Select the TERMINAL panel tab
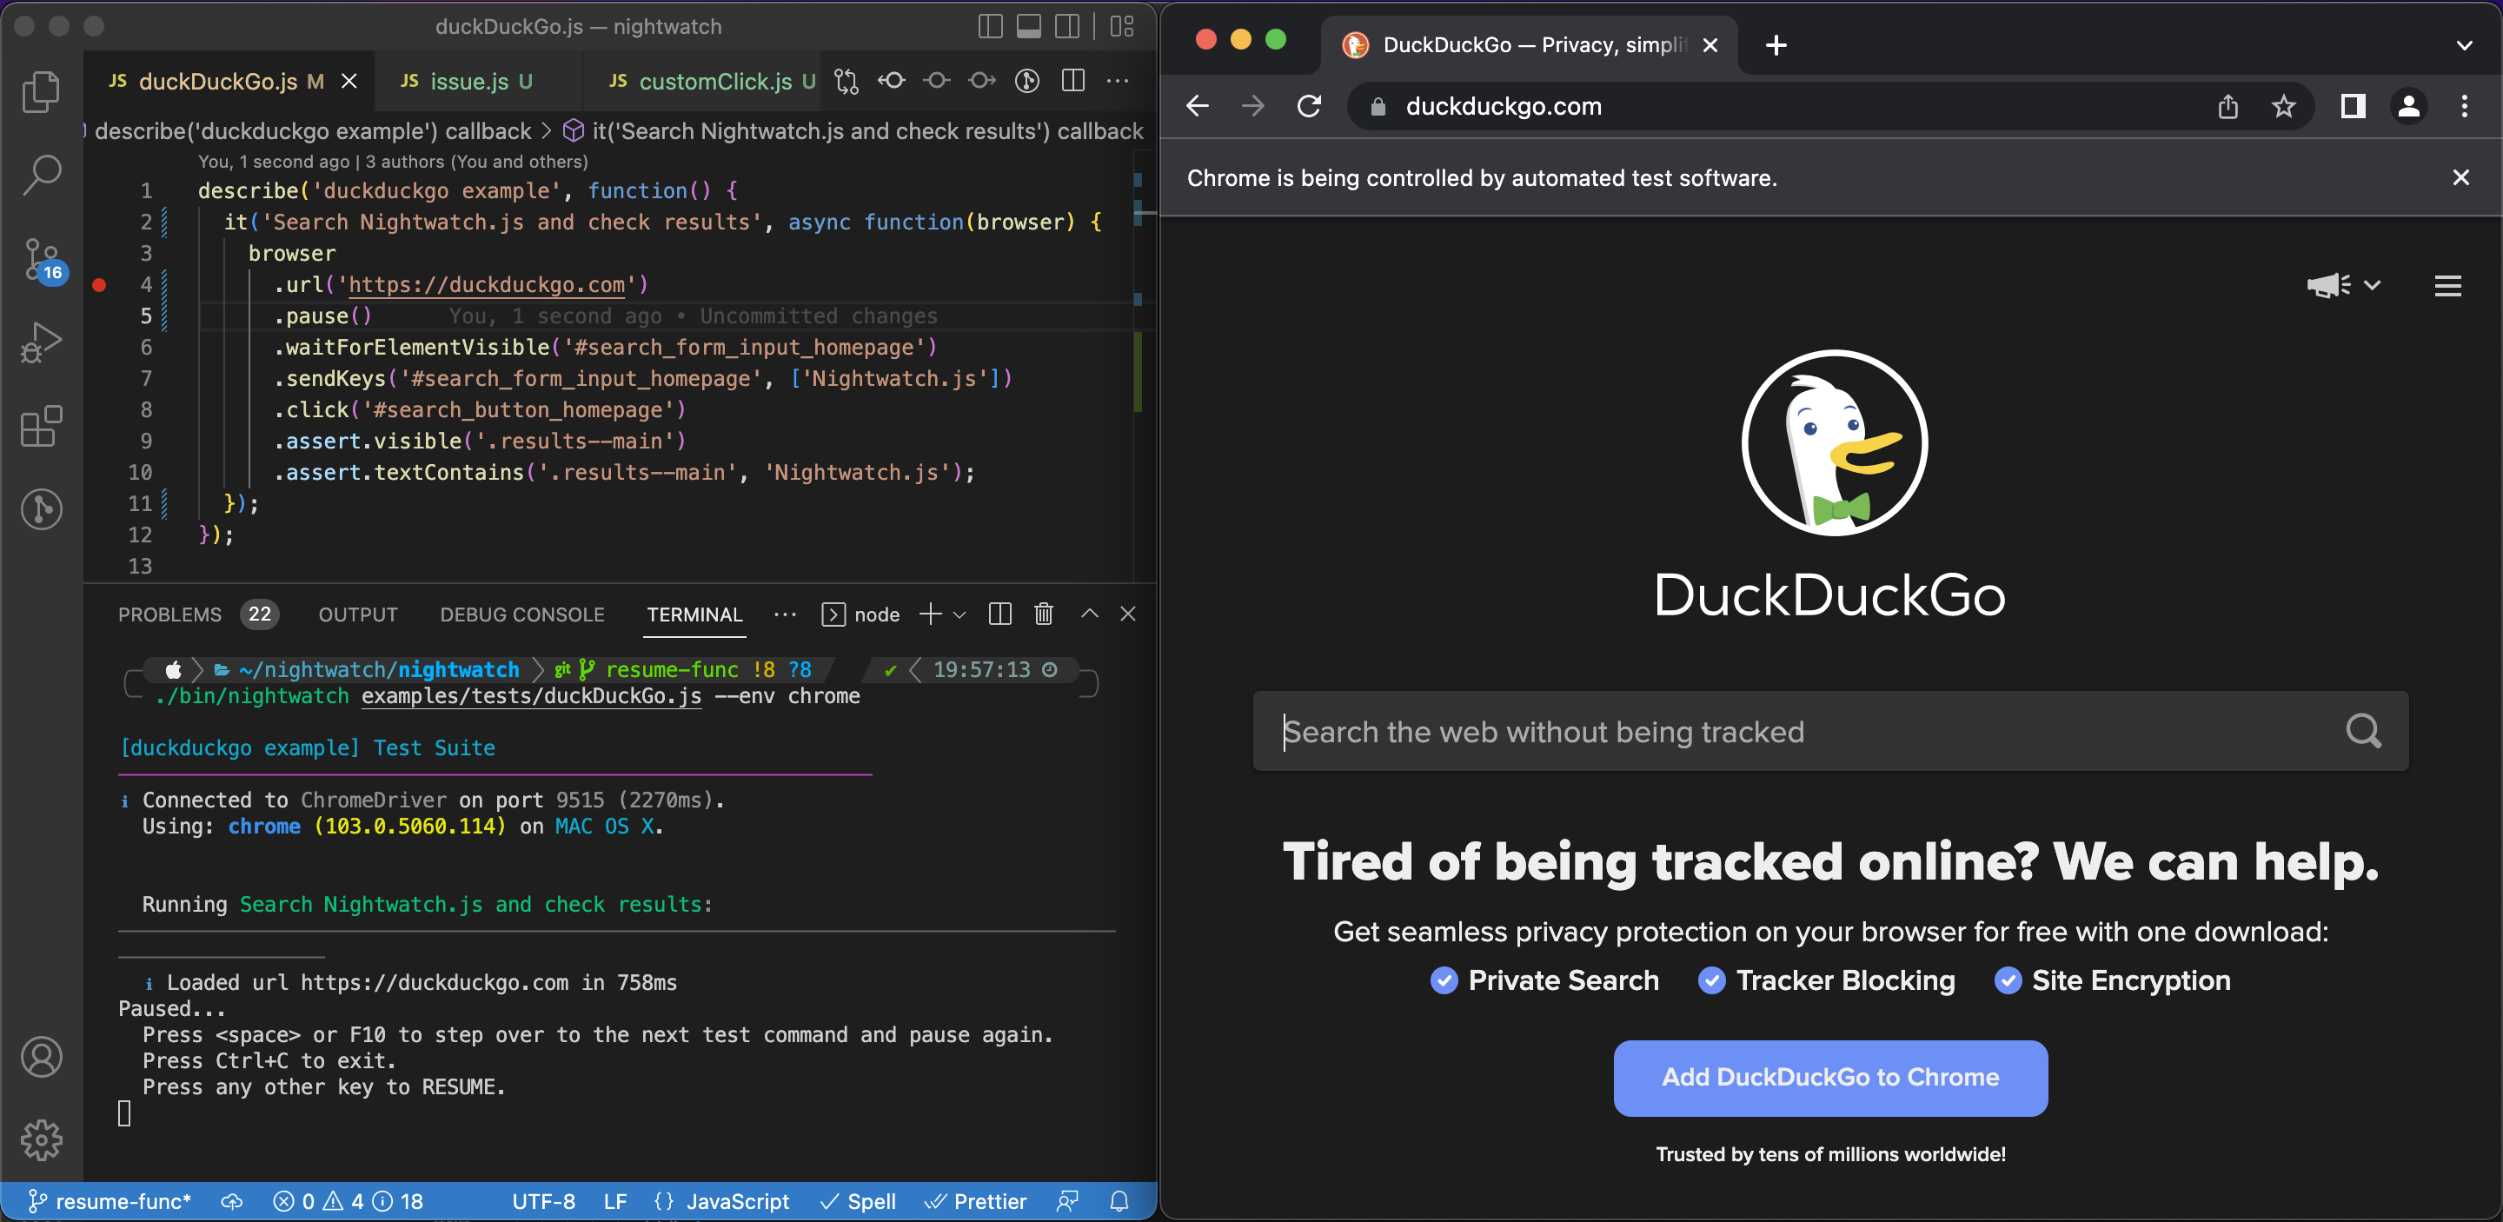Viewport: 2503px width, 1222px height. click(x=694, y=614)
